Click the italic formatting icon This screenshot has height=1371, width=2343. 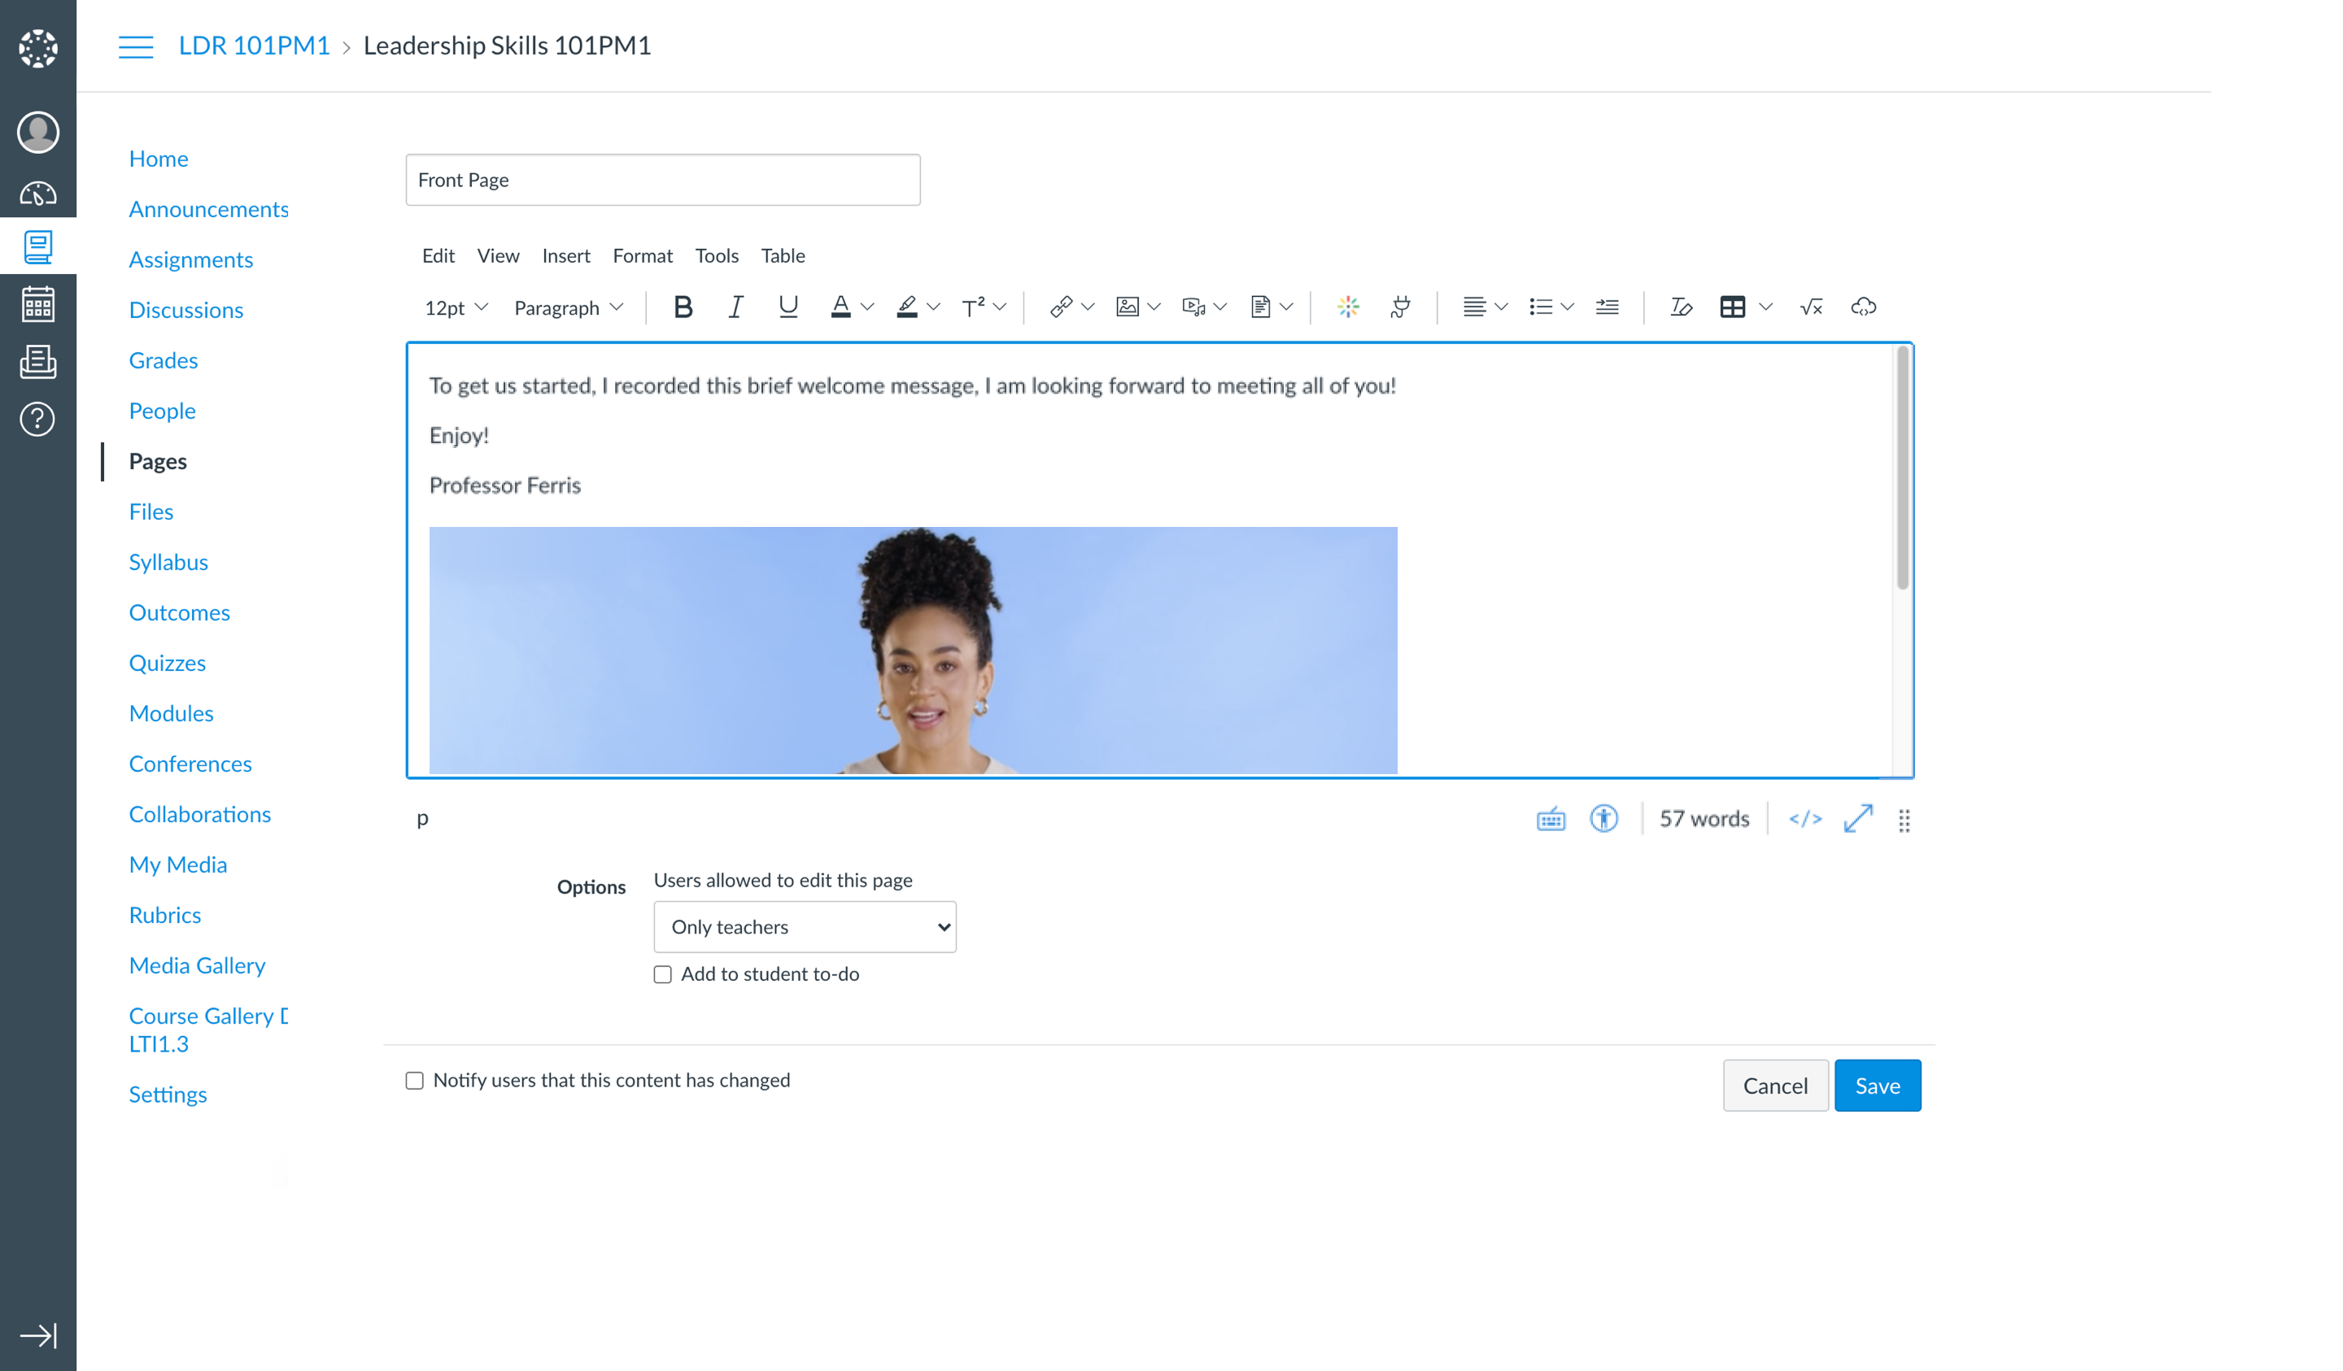pyautogui.click(x=735, y=307)
